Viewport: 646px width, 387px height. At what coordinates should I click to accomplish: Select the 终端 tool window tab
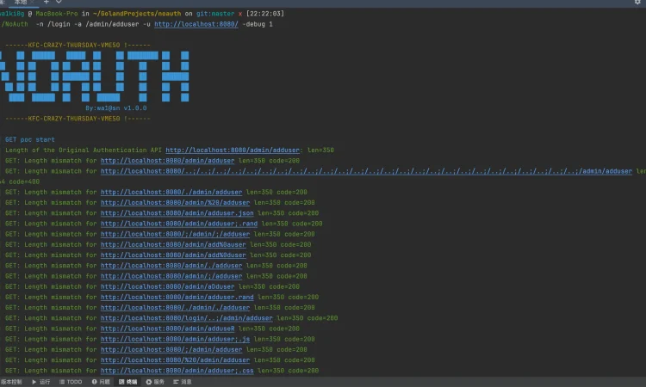[x=127, y=382]
